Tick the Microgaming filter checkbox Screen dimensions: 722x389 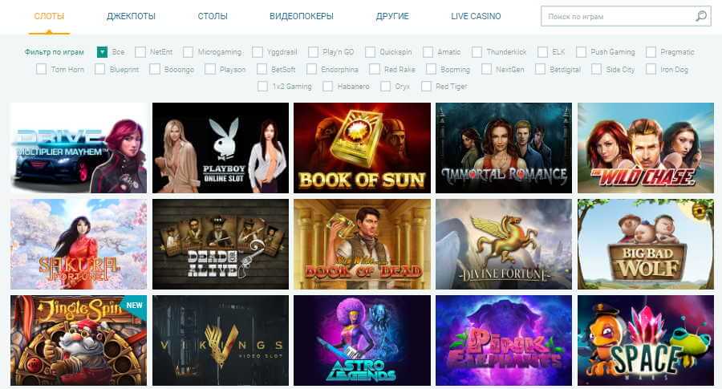[x=188, y=52]
